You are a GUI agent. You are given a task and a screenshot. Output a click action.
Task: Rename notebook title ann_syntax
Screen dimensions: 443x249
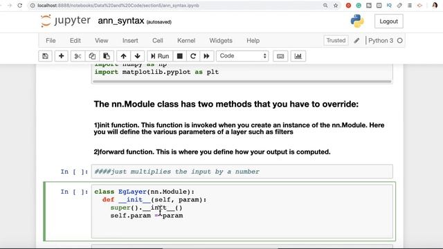(x=121, y=21)
